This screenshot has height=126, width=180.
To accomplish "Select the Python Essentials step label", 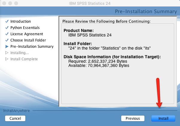I will [25, 28].
